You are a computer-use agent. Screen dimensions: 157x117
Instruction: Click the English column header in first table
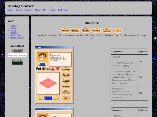point(142,52)
